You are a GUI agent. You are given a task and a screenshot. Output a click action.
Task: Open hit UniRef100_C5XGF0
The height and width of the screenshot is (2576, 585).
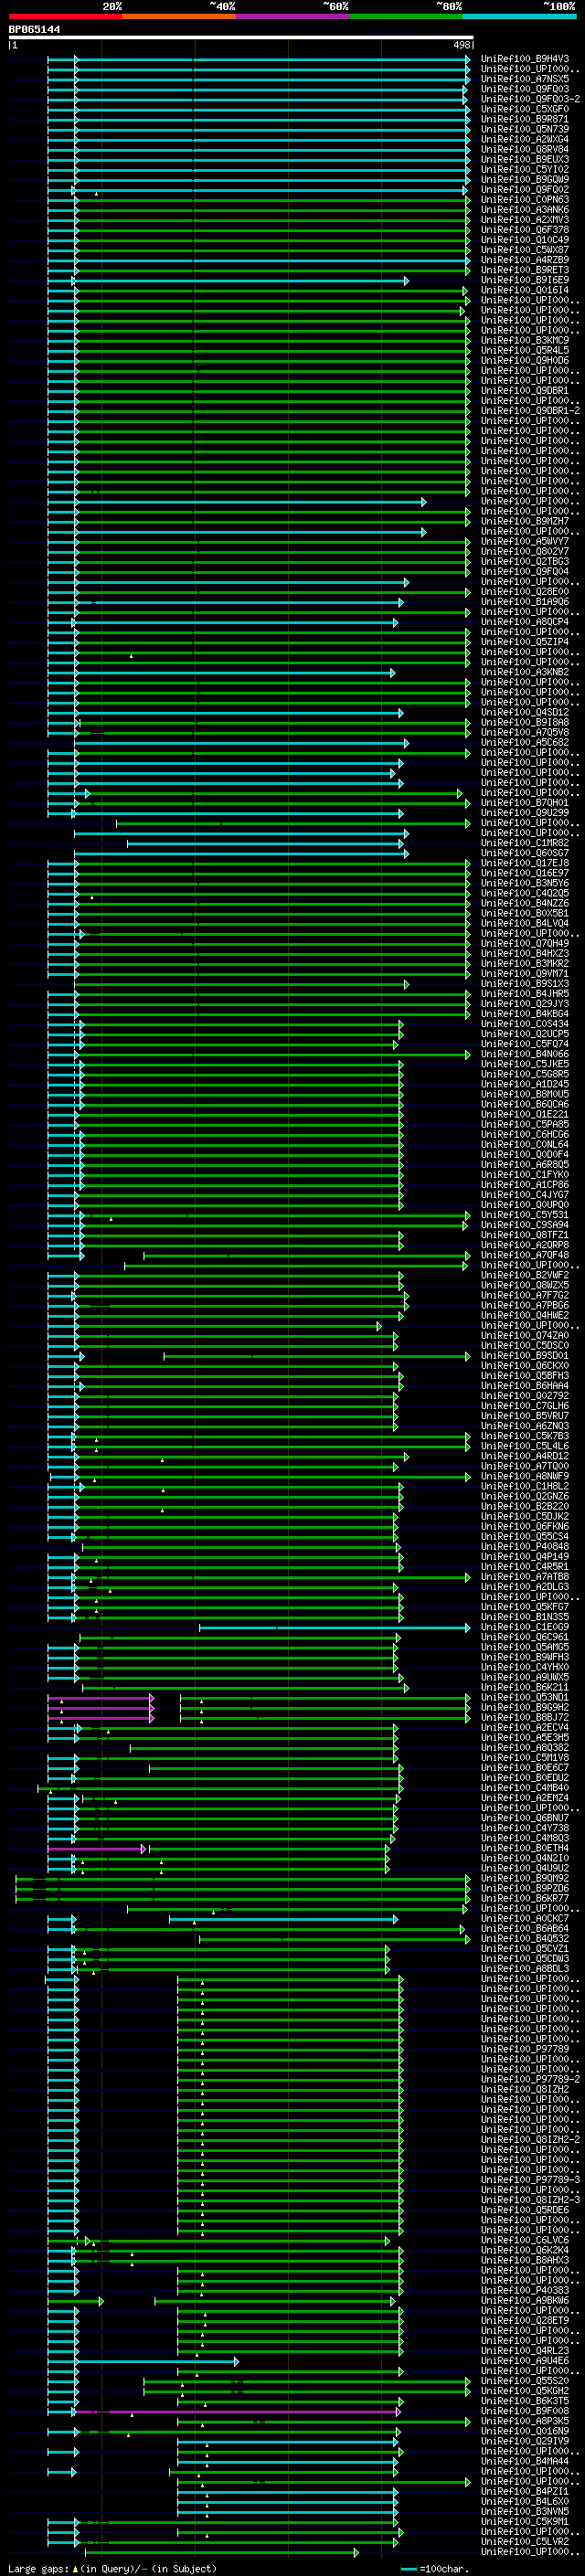coord(525,109)
